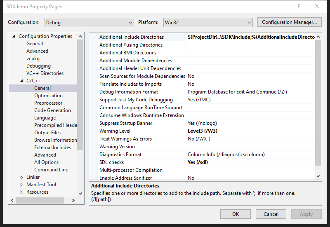330x227 pixels.
Task: Collapse the Configuration Properties tree node
Action: [x=14, y=36]
